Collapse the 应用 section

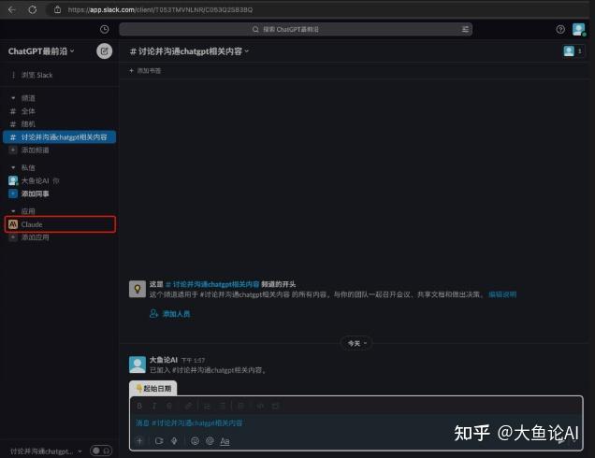click(13, 211)
